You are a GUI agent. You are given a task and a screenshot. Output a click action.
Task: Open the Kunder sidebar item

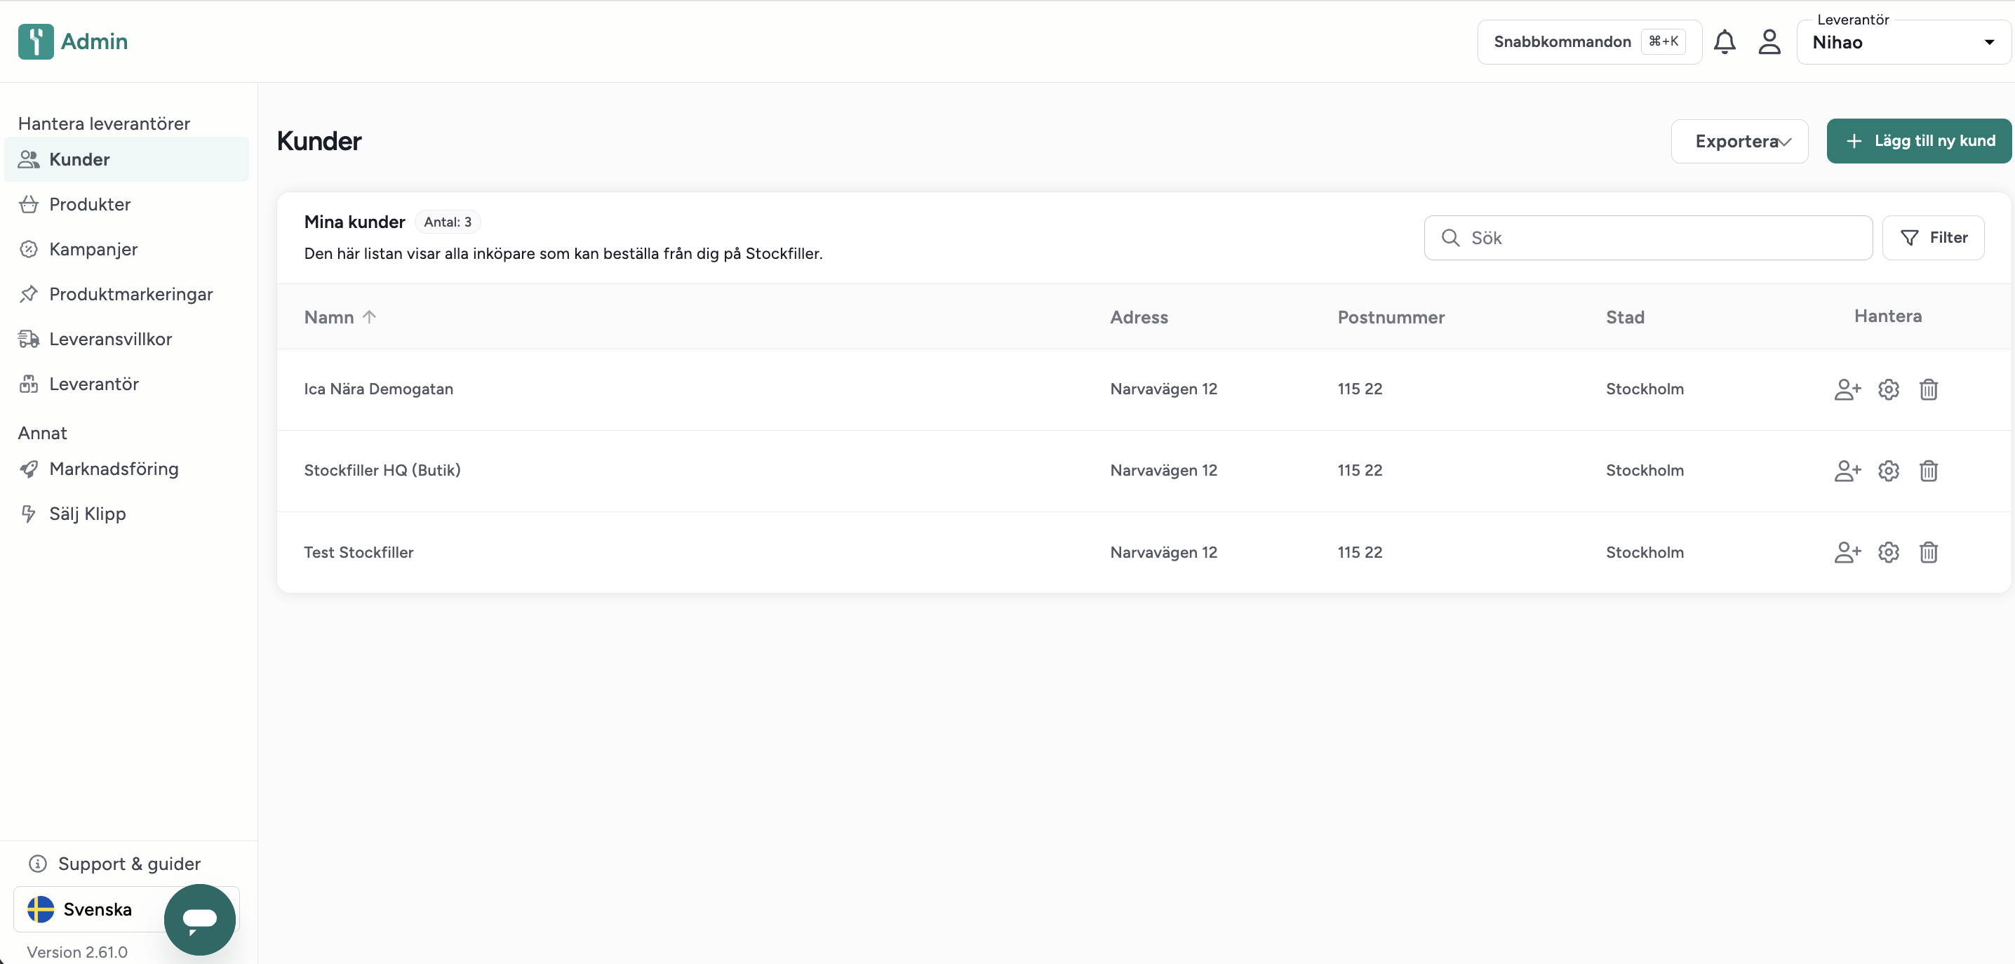click(x=127, y=160)
